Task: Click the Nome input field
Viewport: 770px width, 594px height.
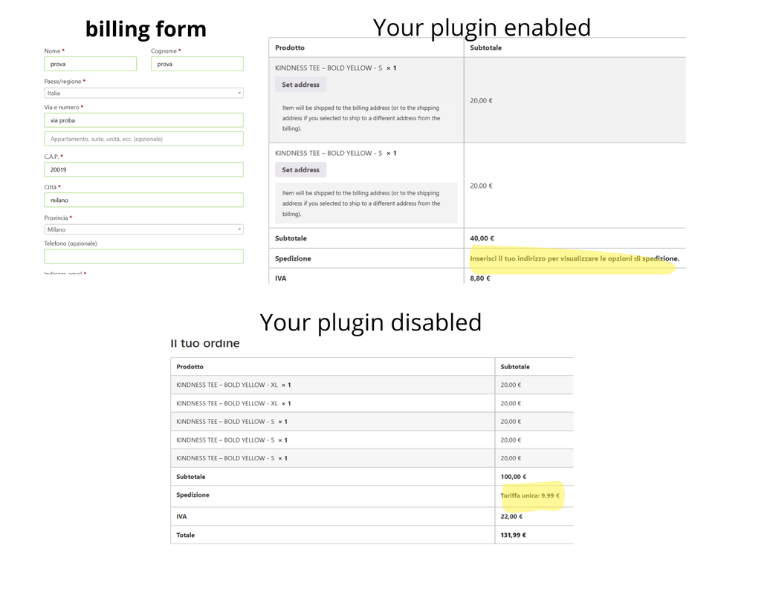Action: coord(90,64)
